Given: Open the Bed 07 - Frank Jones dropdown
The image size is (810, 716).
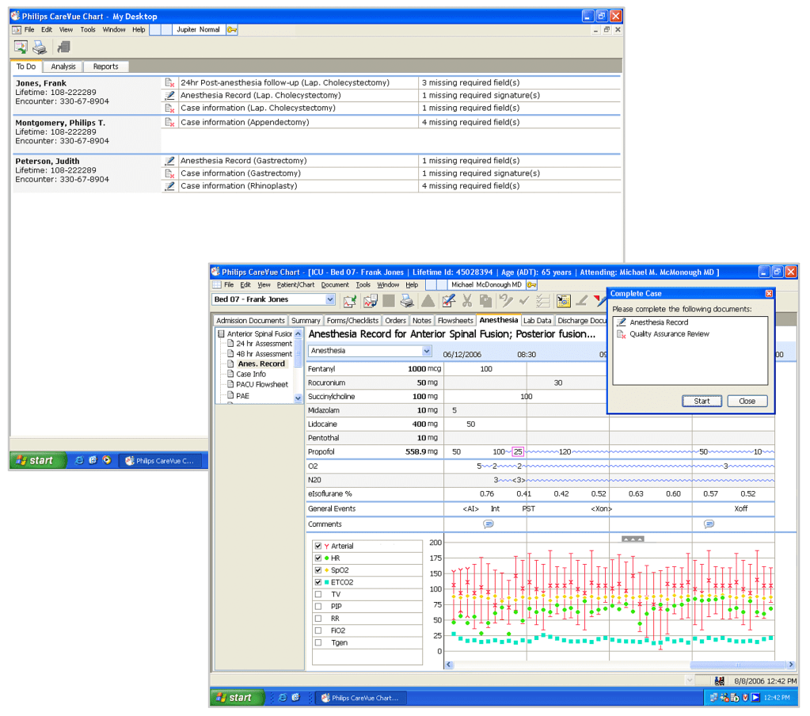Looking at the screenshot, I should (x=330, y=299).
